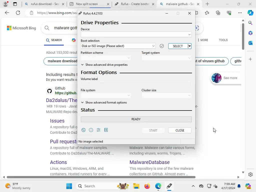256x192 pixels.
Task: Expand Show advanced format options
Action: pos(104,102)
